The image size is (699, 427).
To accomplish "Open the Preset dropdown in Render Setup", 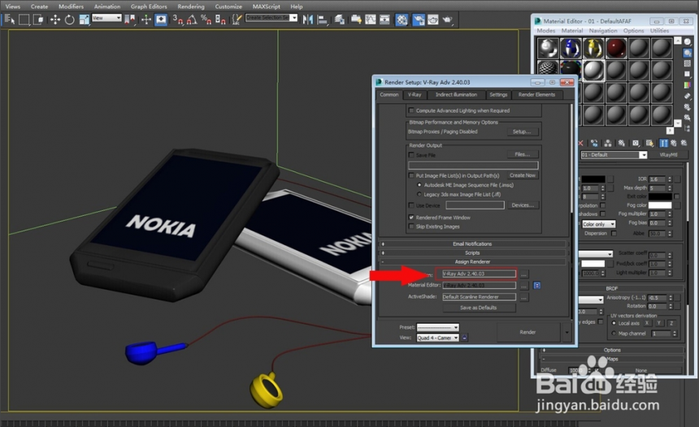I will (x=437, y=327).
